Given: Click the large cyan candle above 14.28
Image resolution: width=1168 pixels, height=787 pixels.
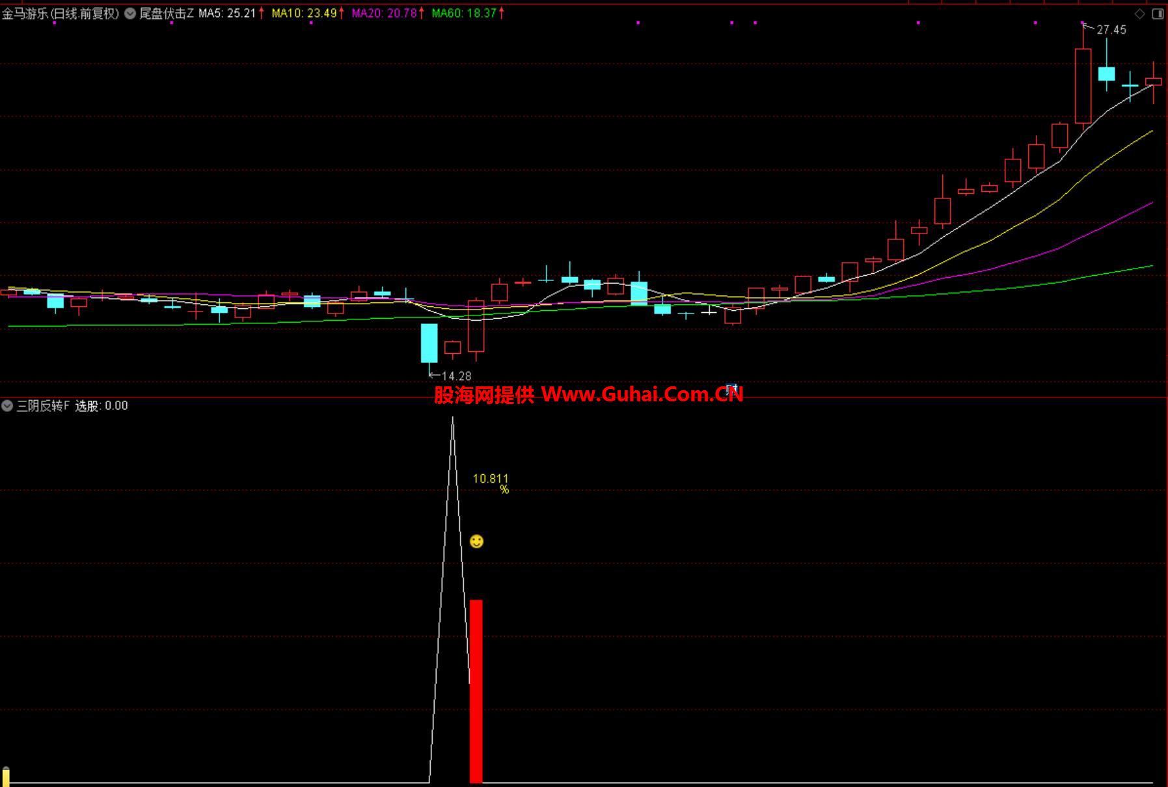Looking at the screenshot, I should (x=429, y=343).
